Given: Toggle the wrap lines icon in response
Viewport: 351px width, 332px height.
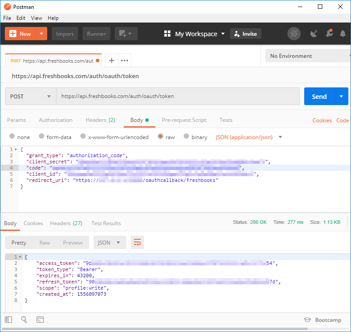Looking at the screenshot, I should click(x=137, y=242).
